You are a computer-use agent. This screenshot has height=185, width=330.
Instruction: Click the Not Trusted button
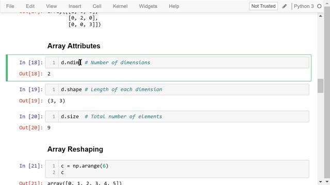(x=263, y=6)
